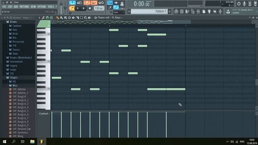
Task: Switch pattern/song mode orange button
Action: coord(72,8)
